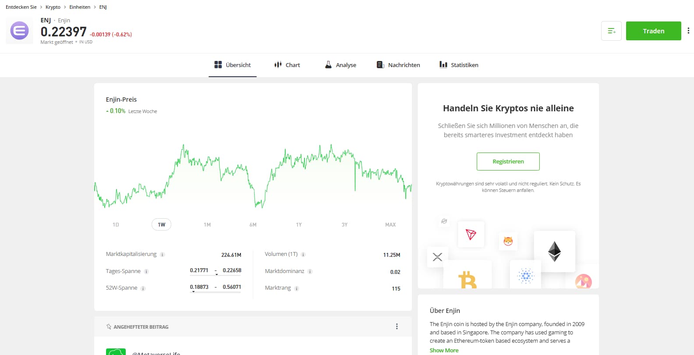
Task: Click the Krypto breadcrumb link
Action: pos(53,7)
